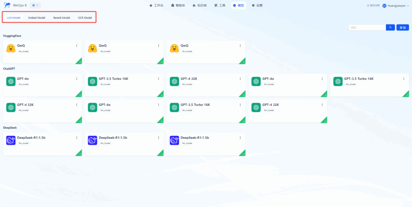Open more options on the first GPT-3.5 Turbo 16K card
Image resolution: width=412 pixels, height=207 pixels.
coord(159,79)
